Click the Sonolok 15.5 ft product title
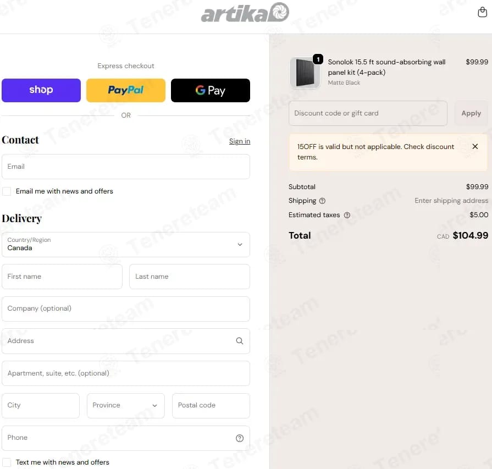Viewport: 492px width, 469px height. point(386,67)
